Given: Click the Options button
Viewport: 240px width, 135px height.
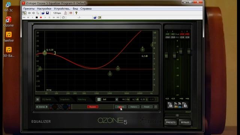Looking at the screenshot, I should (121, 107).
